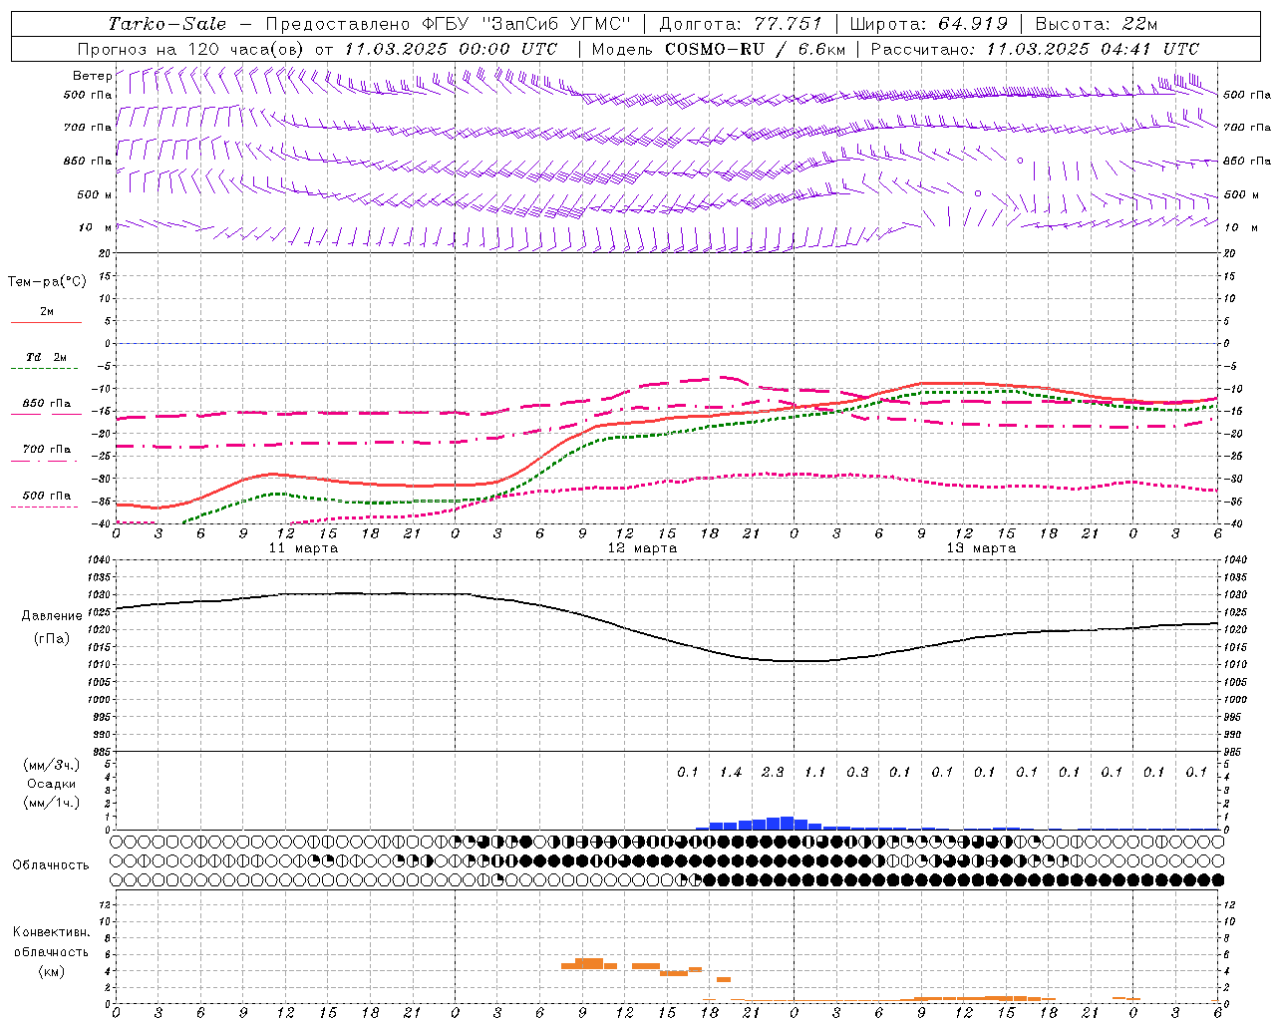Click the 11 марта date label
This screenshot has width=1276, height=1021.
pyautogui.click(x=303, y=548)
